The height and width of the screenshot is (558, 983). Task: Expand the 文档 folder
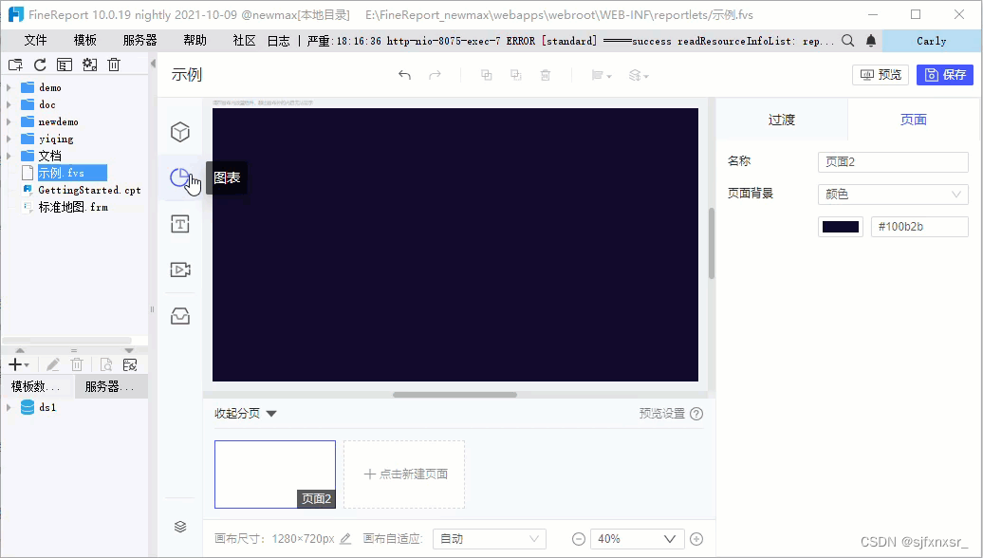point(9,156)
